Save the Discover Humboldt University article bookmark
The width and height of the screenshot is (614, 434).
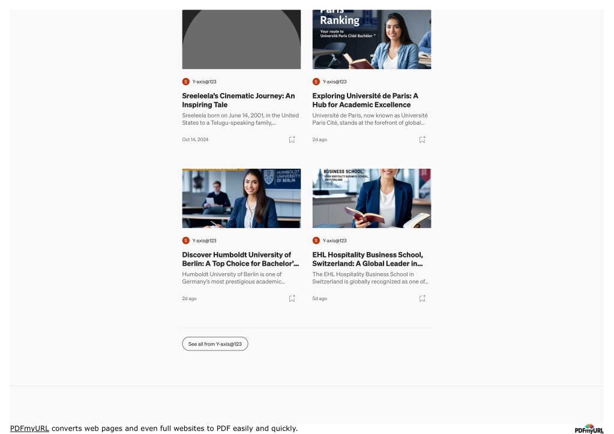tap(292, 298)
